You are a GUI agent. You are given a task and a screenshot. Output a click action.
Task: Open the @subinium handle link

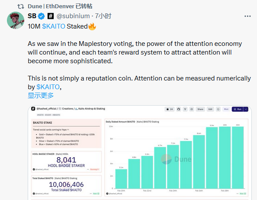pyautogui.click(x=73, y=16)
